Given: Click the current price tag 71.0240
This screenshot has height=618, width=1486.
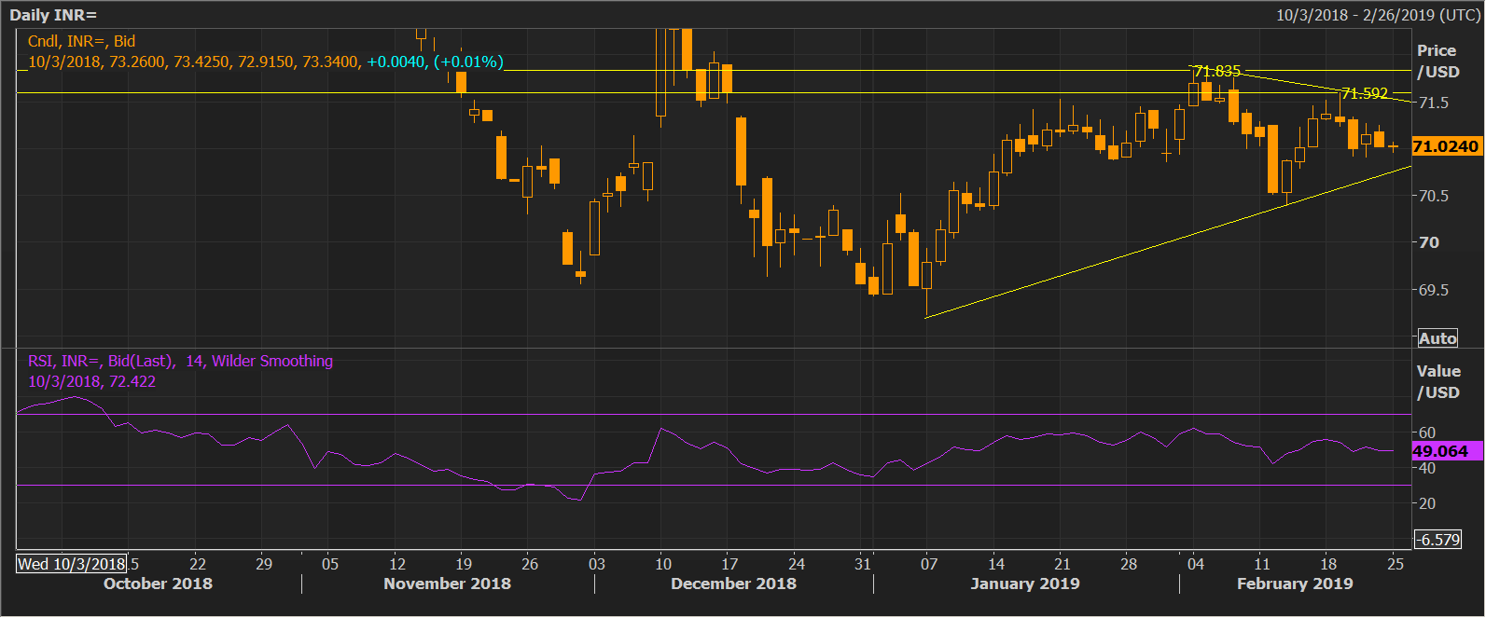Looking at the screenshot, I should (x=1445, y=146).
